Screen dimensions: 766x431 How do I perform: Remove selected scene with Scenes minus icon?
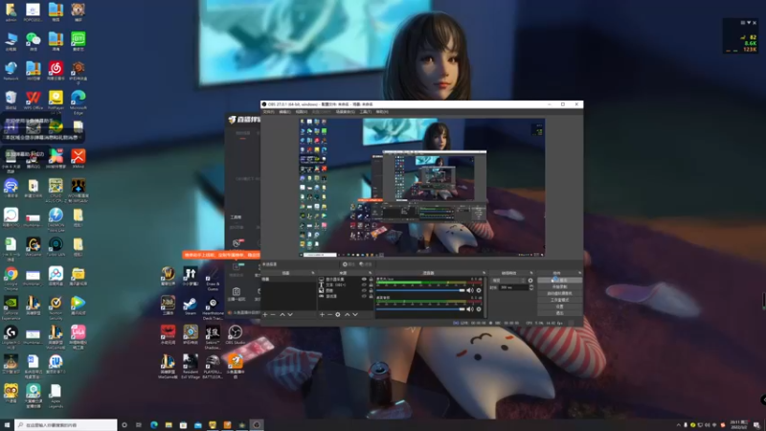tap(273, 315)
